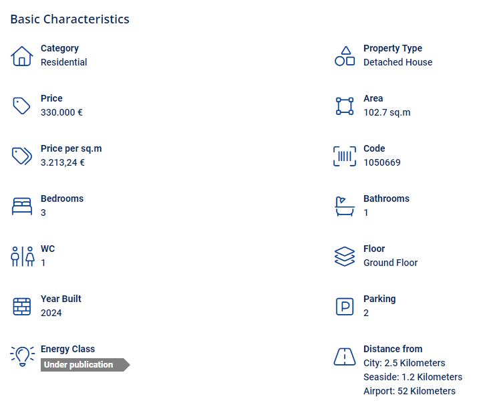Click the lightbulb Energy Class icon
477x411 pixels.
pos(22,356)
